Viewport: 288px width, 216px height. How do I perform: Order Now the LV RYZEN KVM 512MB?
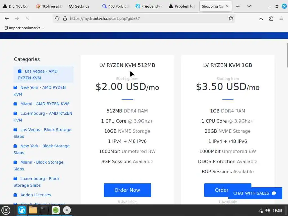127,190
